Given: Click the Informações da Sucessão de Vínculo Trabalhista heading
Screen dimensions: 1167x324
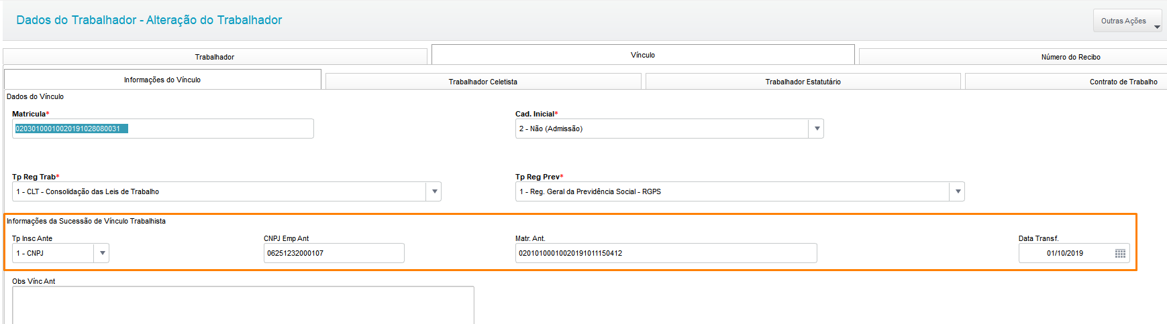Looking at the screenshot, I should [86, 221].
